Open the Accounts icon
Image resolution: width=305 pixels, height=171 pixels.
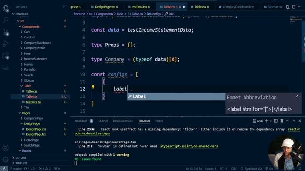click(5, 148)
